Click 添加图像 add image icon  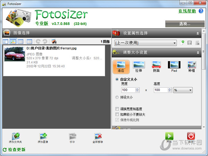[x=43, y=138]
